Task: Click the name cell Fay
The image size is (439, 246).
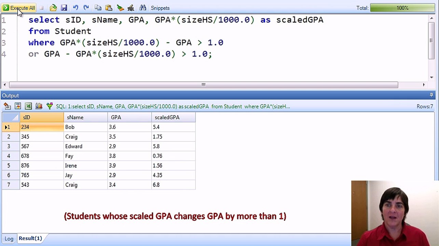Action: tap(86, 156)
